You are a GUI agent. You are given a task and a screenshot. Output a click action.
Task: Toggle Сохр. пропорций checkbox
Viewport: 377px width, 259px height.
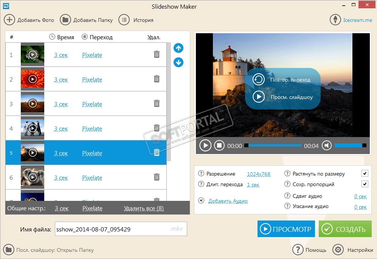(365, 184)
